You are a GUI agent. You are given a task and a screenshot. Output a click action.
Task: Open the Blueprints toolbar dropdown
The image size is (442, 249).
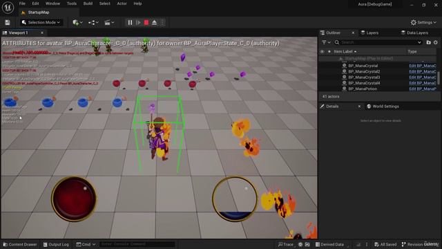click(93, 23)
